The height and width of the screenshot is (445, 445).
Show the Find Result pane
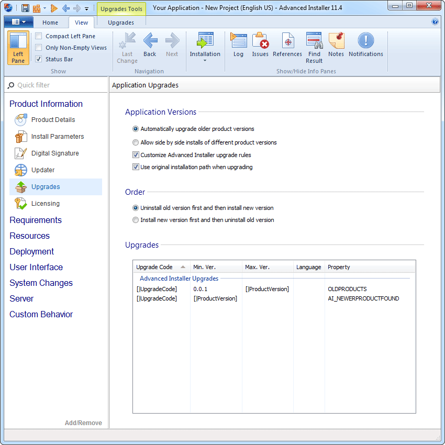pos(314,48)
